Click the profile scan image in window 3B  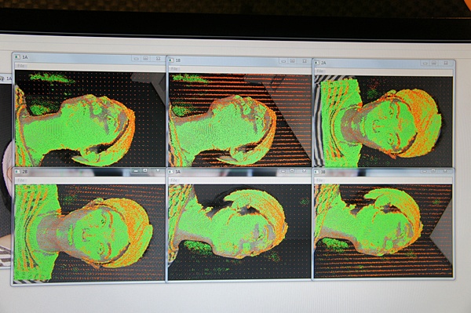coord(383,231)
